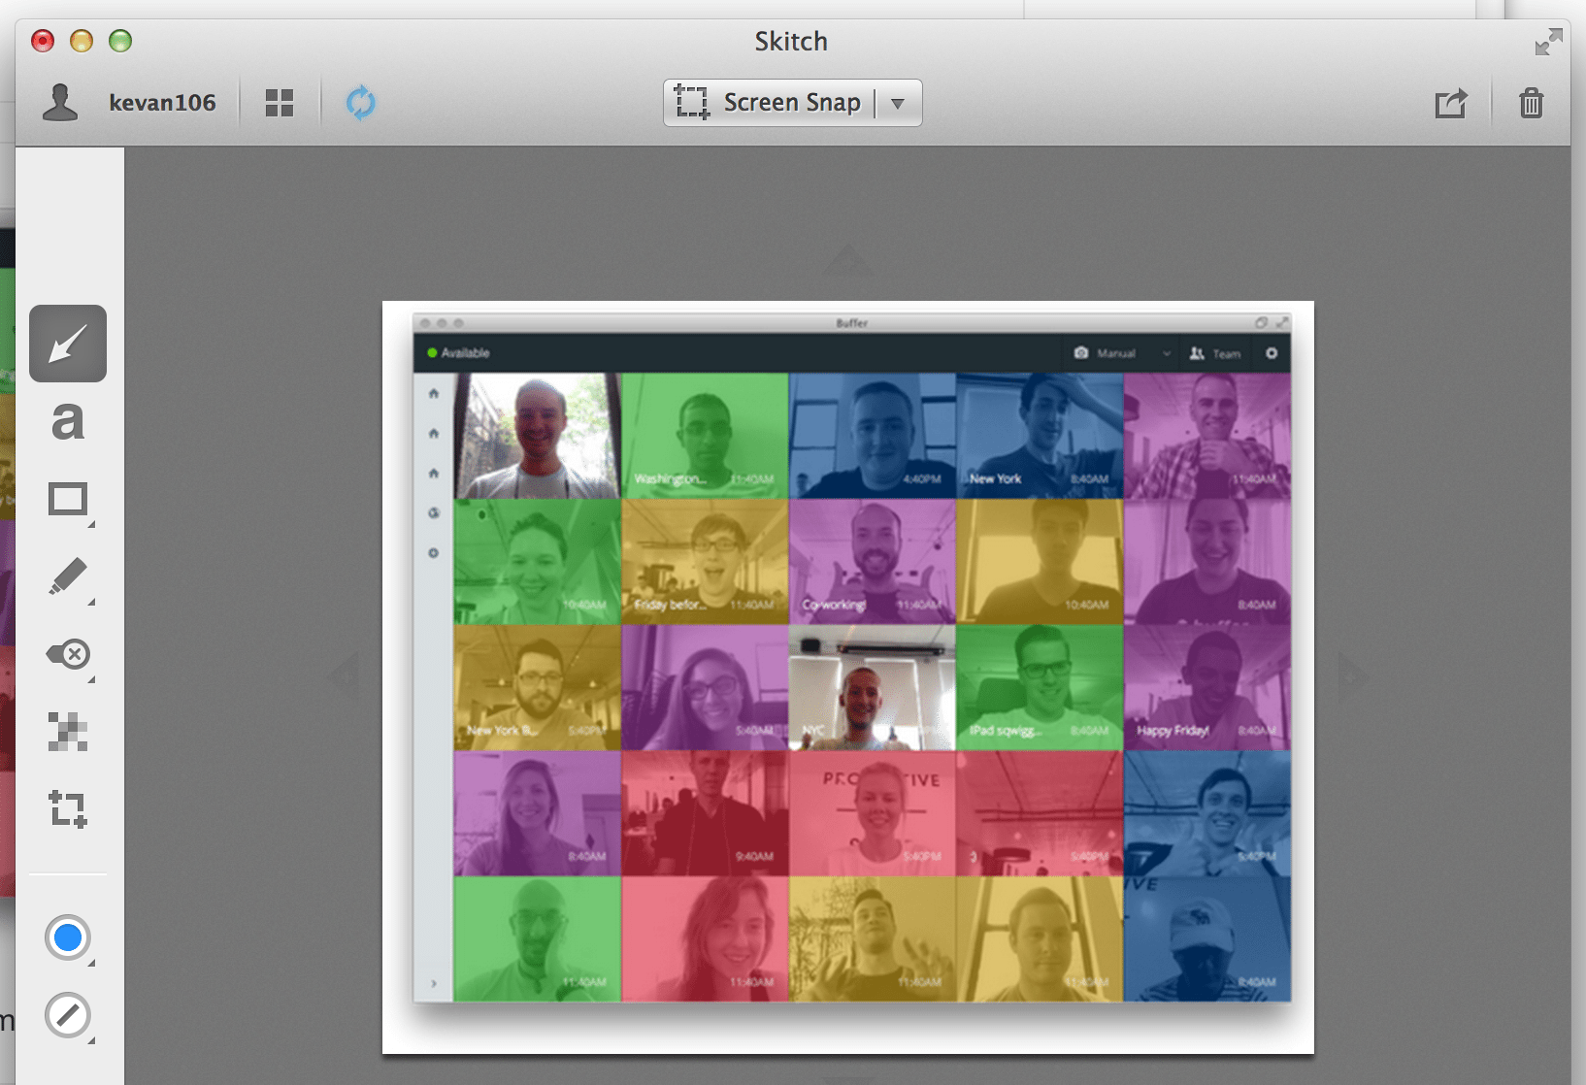Viewport: 1586px width, 1085px height.
Task: Click the globe icon in captured sidebar
Action: [x=434, y=512]
